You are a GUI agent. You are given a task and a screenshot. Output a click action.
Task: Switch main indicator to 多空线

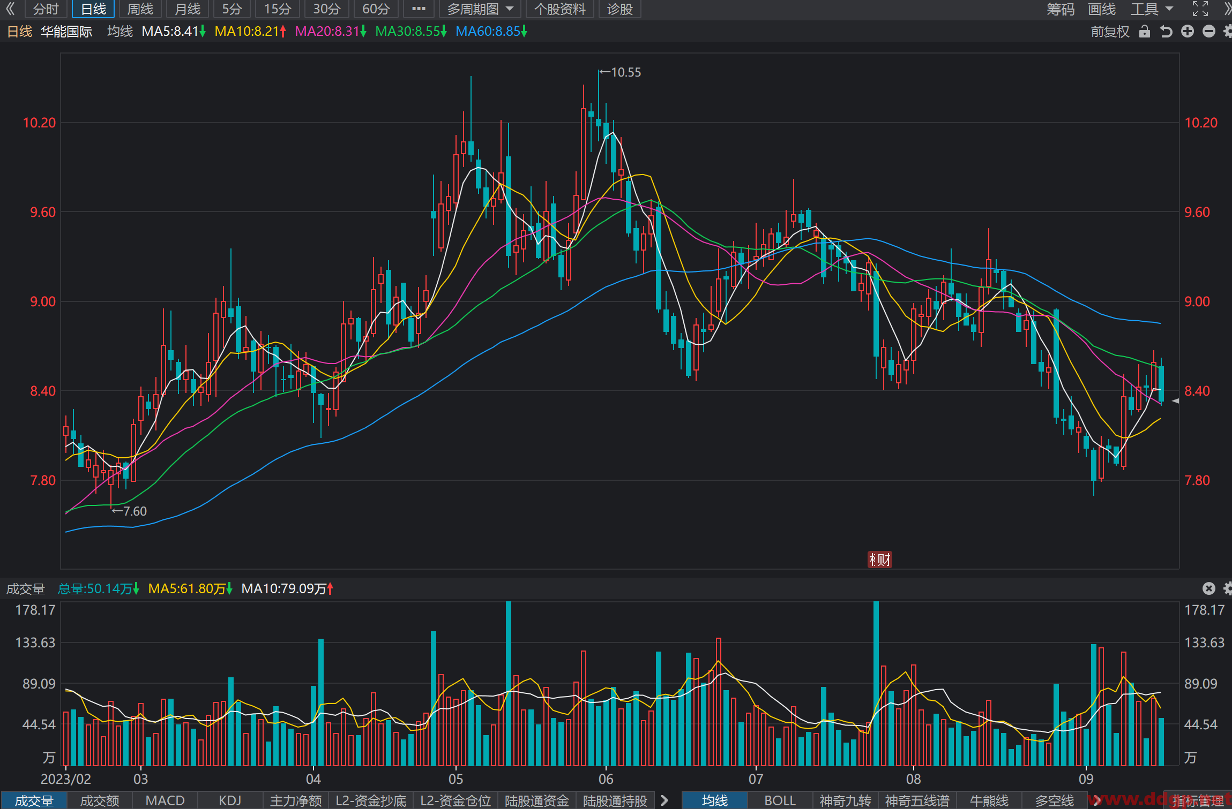click(1055, 800)
